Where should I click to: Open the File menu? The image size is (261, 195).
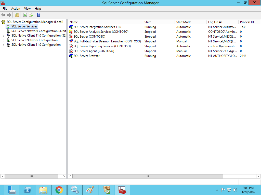5,9
